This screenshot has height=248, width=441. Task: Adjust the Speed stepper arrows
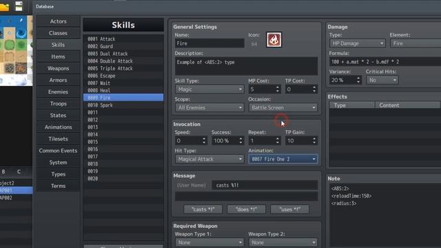[204, 141]
